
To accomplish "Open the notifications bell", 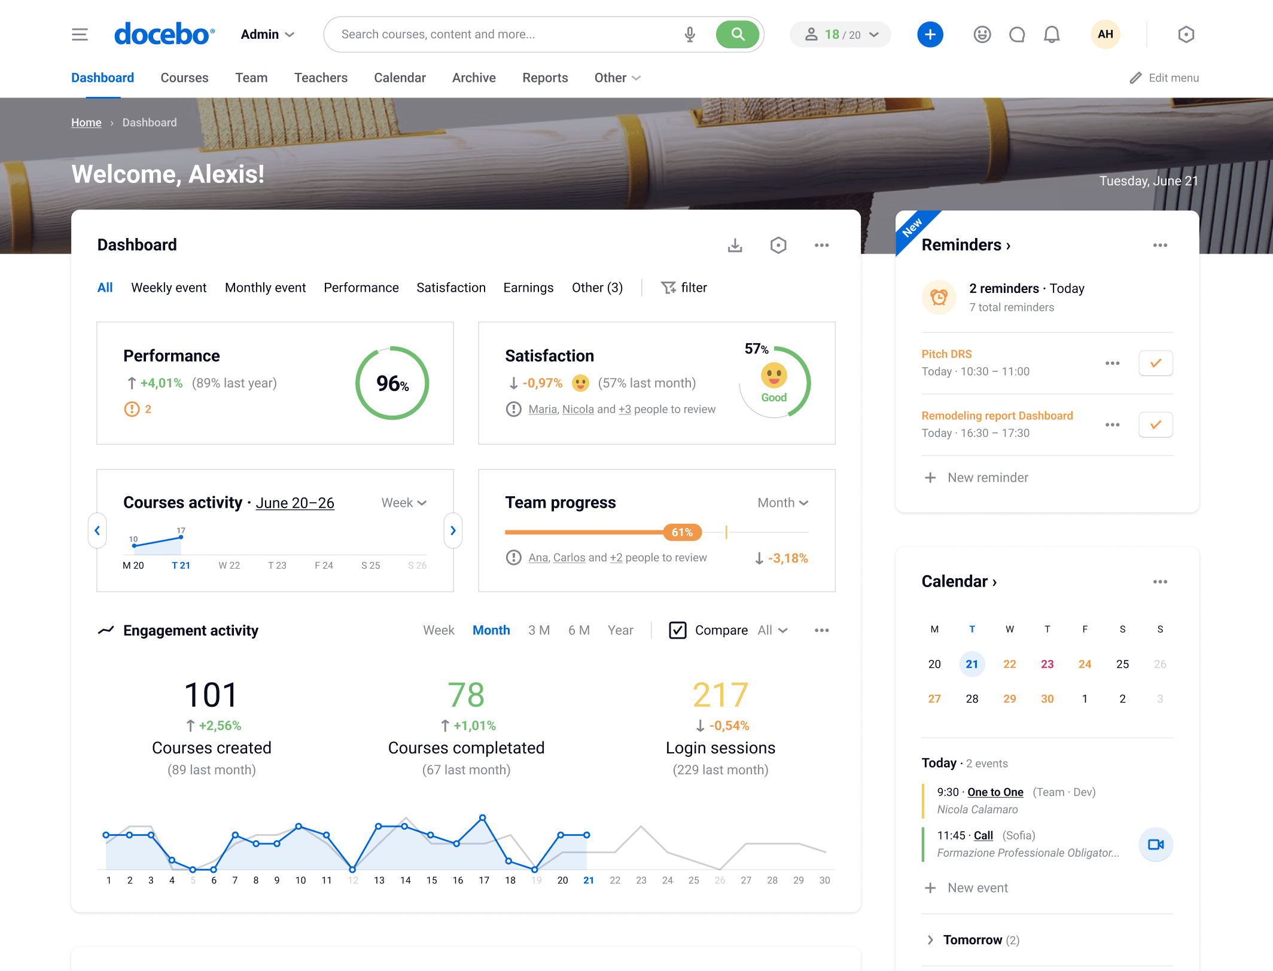I will pos(1051,35).
